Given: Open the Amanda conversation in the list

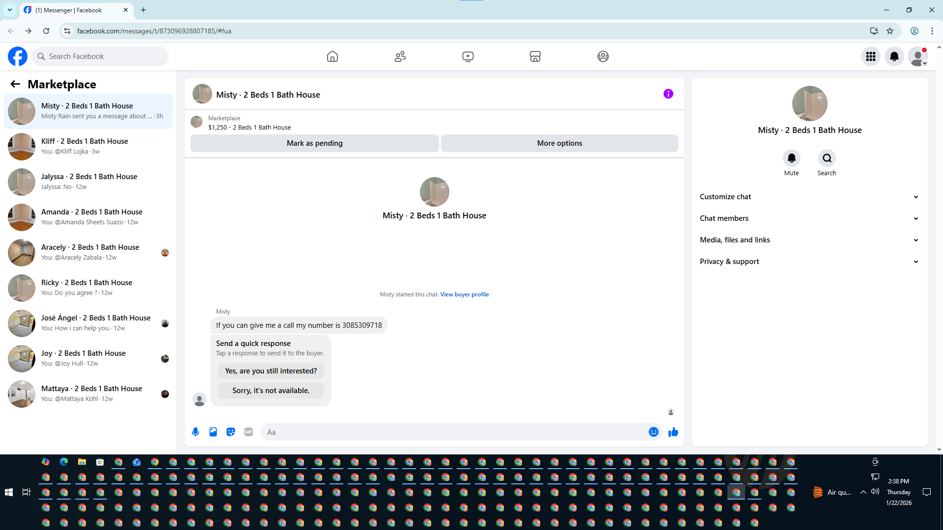Looking at the screenshot, I should 88,217.
